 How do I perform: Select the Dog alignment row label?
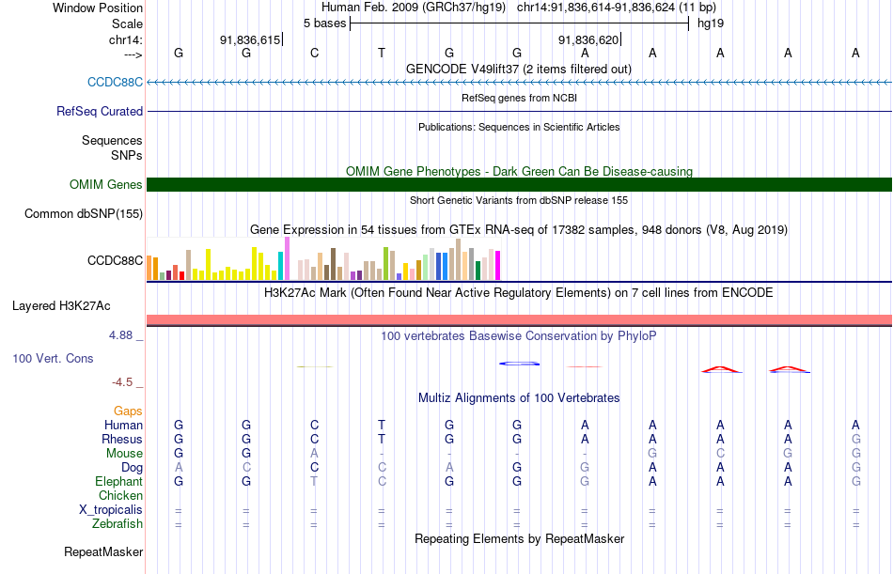(133, 468)
